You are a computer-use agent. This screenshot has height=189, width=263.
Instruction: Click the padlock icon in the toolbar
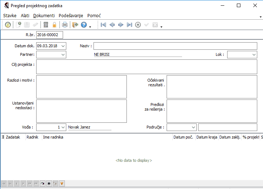coord(54,25)
